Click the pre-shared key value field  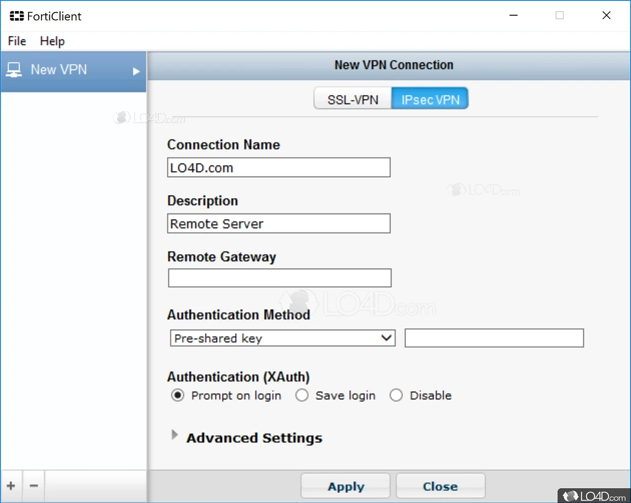click(494, 338)
